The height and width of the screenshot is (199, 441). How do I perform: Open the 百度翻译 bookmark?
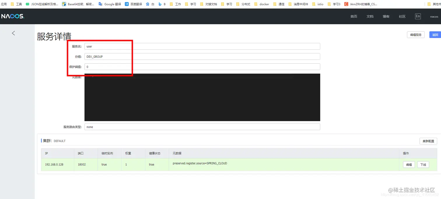pos(133,4)
